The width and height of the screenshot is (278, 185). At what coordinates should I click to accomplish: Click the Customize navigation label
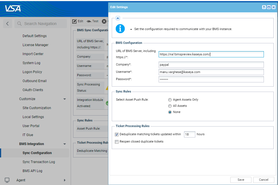tap(27, 99)
